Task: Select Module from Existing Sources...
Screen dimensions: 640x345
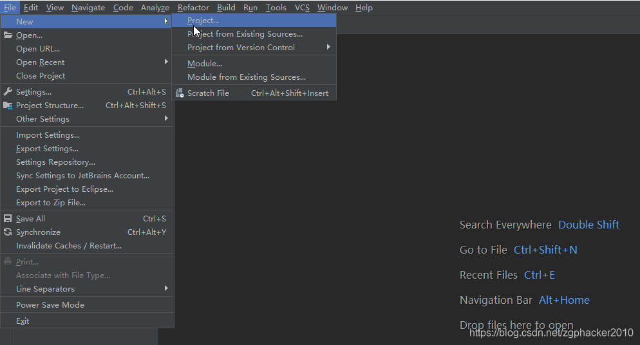Action: tap(254, 77)
